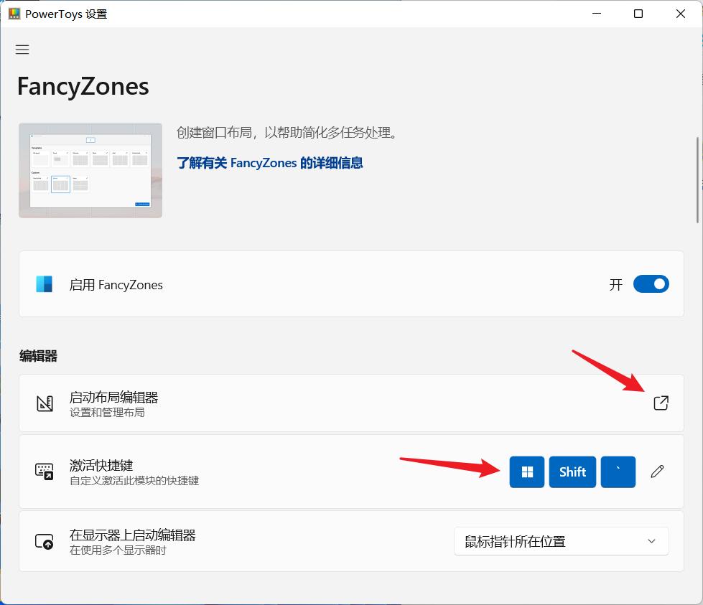Open the 鼠标指针所在位置 dropdown

(561, 541)
